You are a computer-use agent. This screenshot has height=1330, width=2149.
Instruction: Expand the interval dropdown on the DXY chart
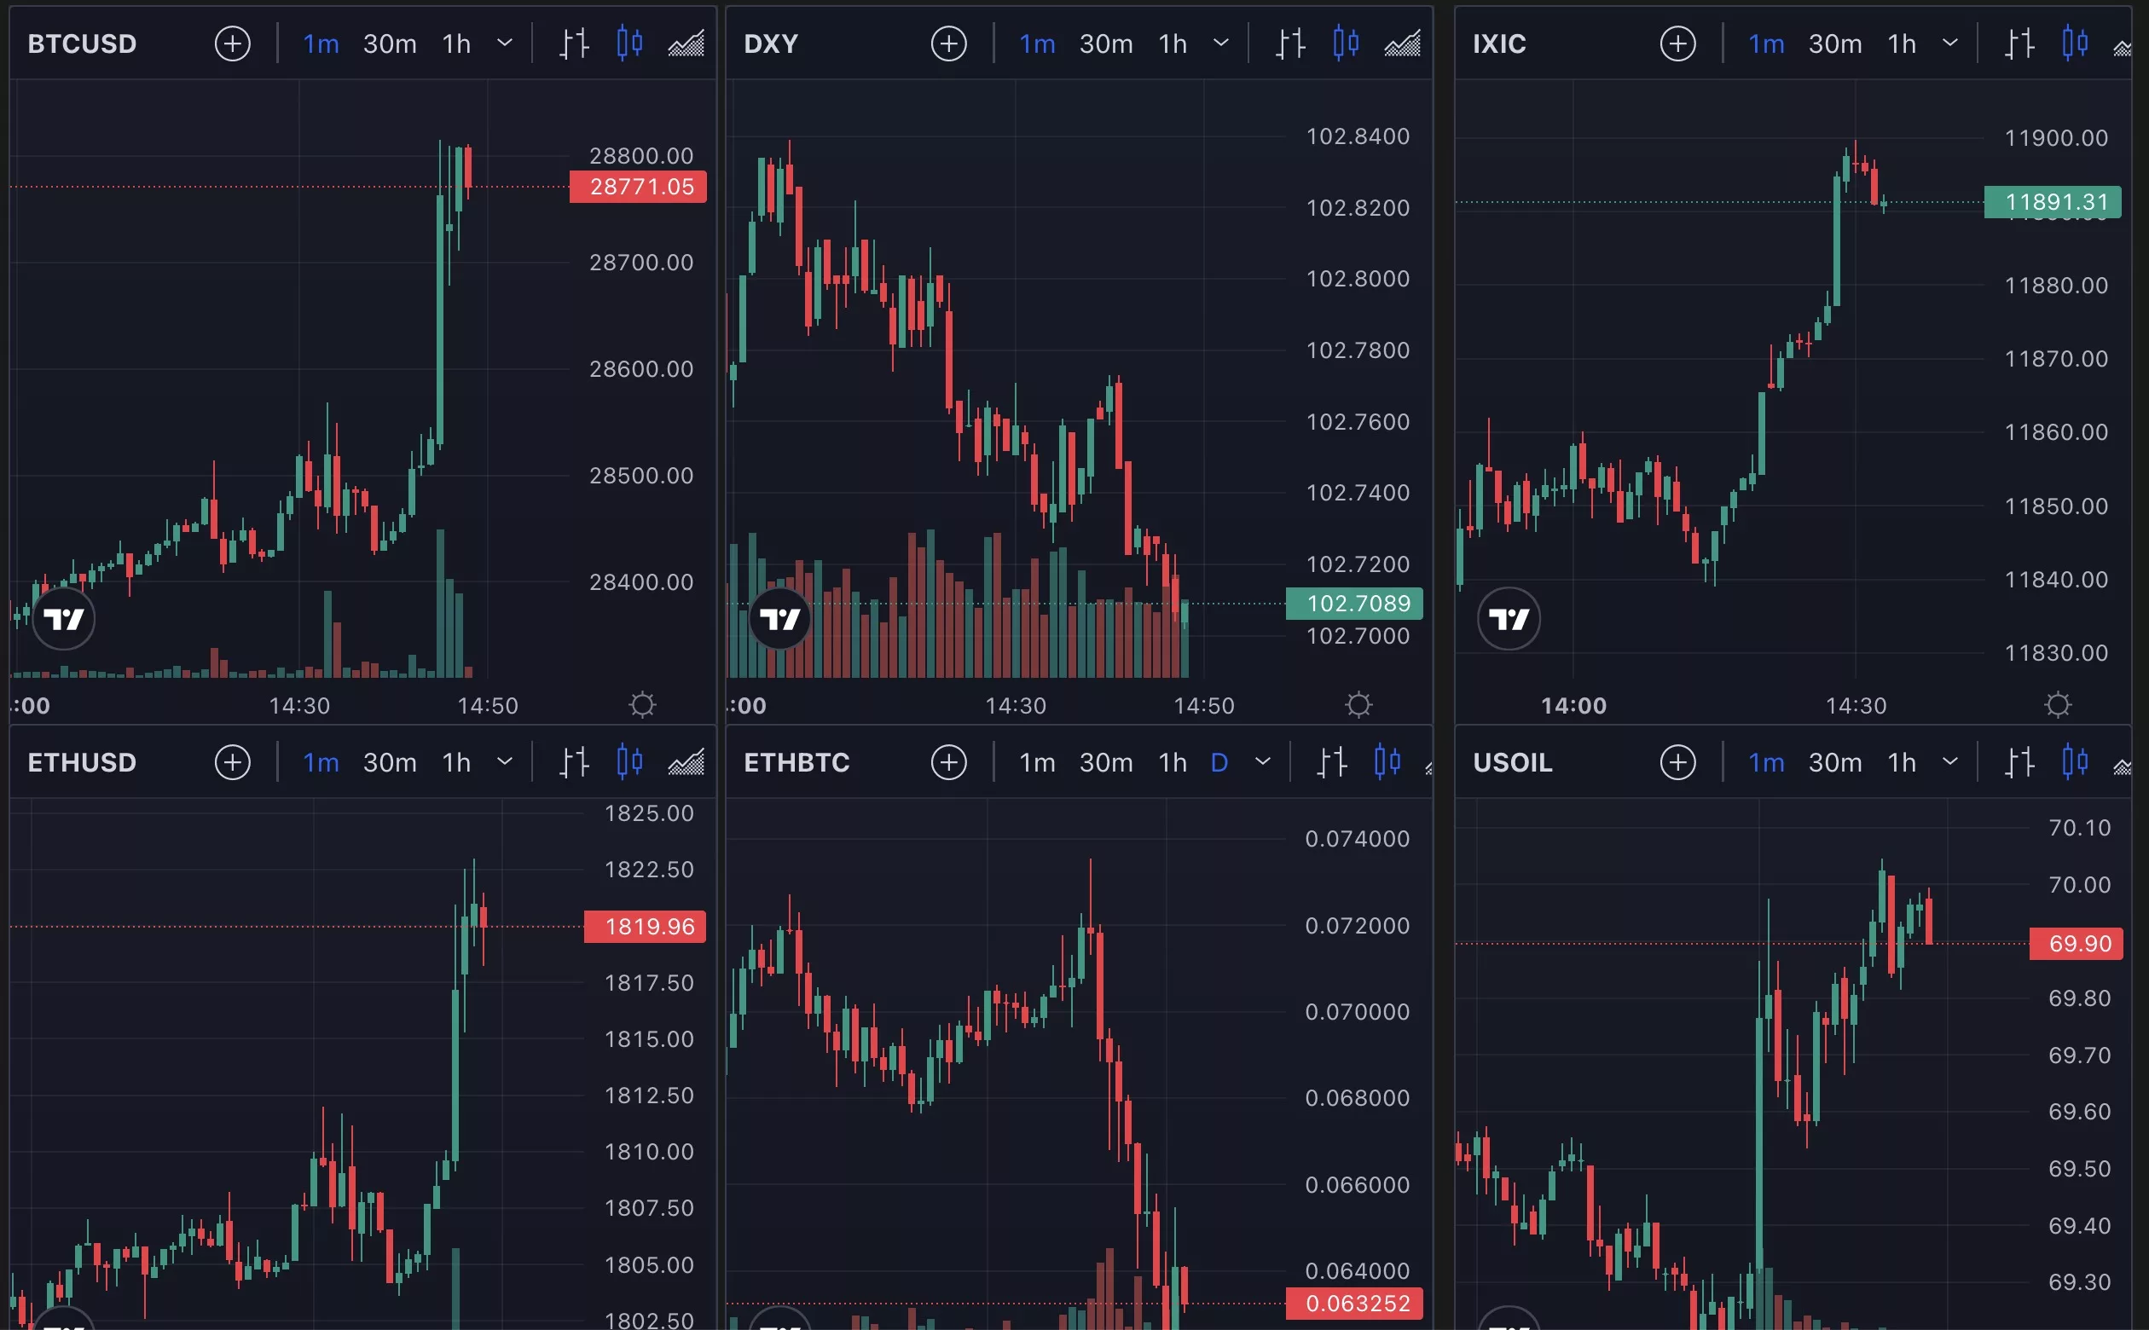pos(1221,43)
